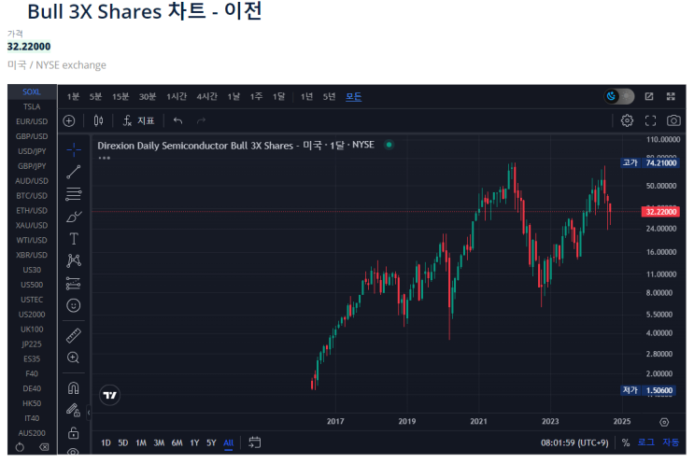Open the emoji icons tool
Viewport: 694px width, 463px height.
[74, 305]
